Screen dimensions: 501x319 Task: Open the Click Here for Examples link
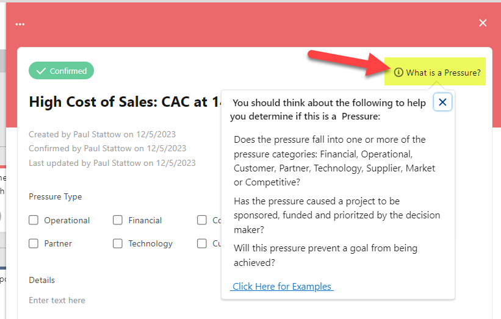tap(282, 287)
